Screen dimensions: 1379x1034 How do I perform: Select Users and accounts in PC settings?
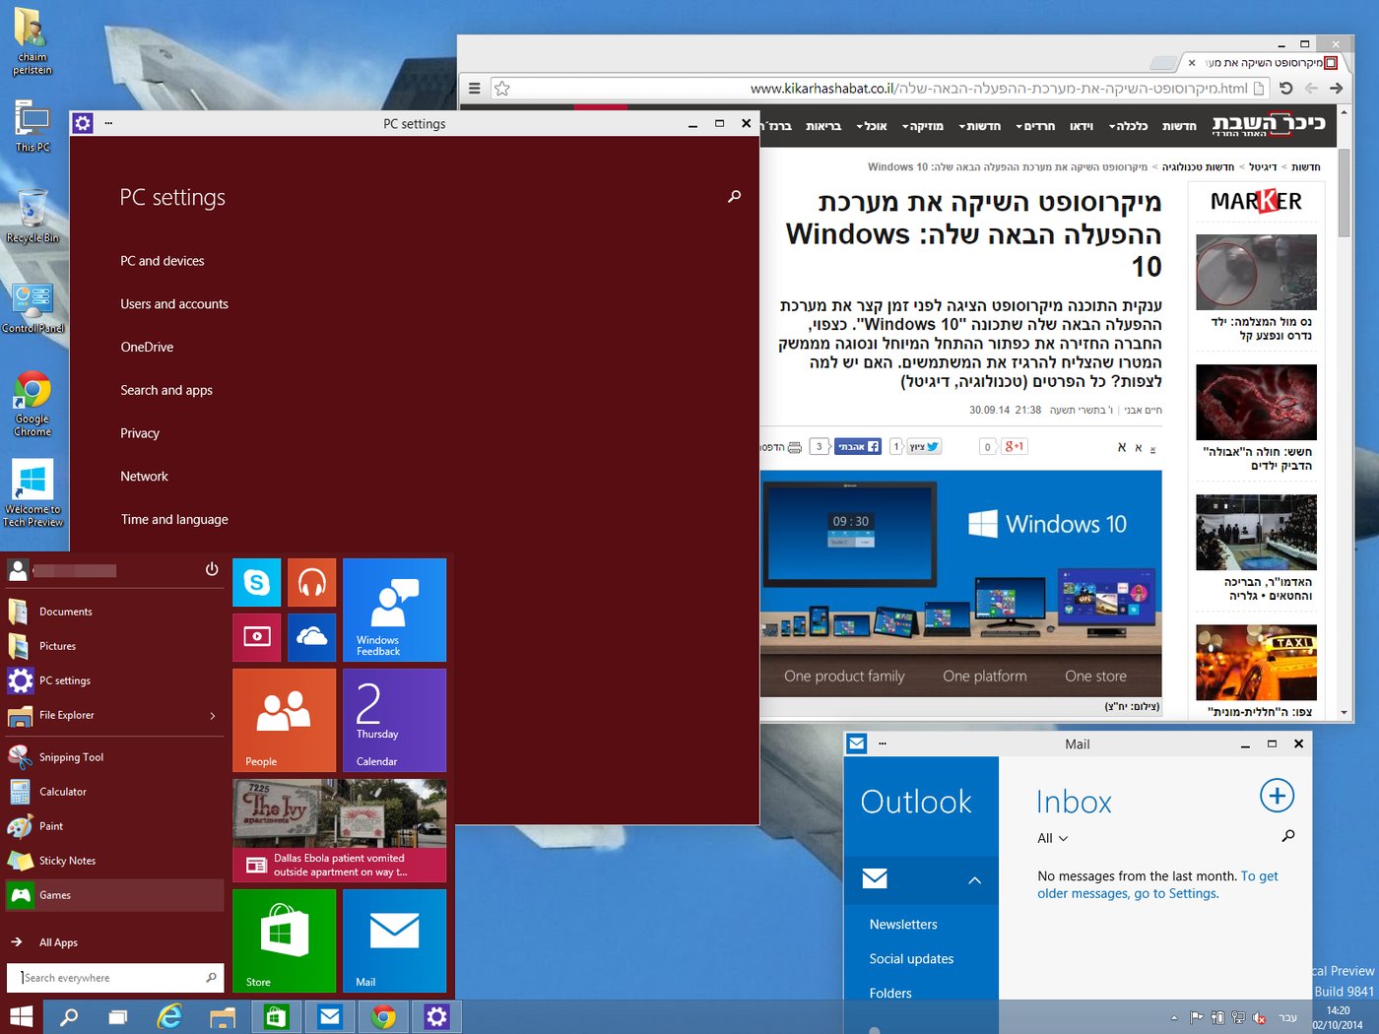[x=174, y=304]
